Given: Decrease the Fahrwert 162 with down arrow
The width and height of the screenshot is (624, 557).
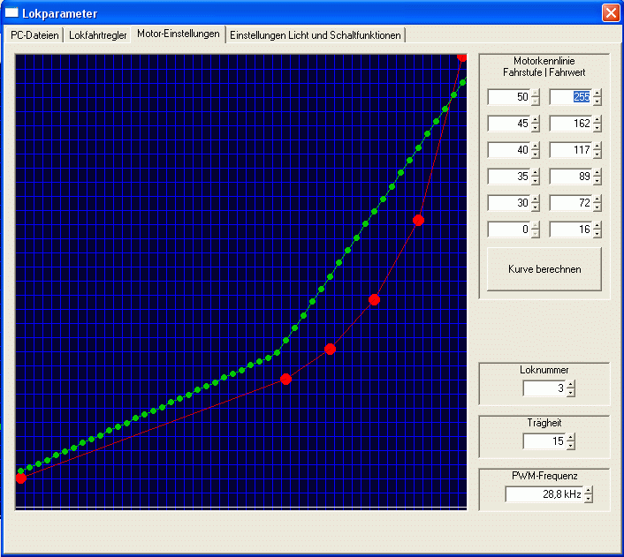Looking at the screenshot, I should (x=597, y=128).
